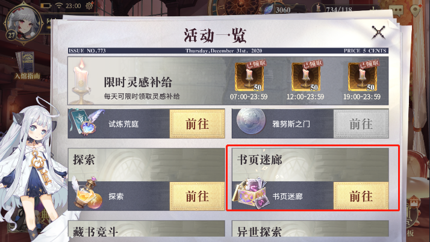Tap the map location pin icon
The width and height of the screenshot is (430, 242).
(416, 10)
